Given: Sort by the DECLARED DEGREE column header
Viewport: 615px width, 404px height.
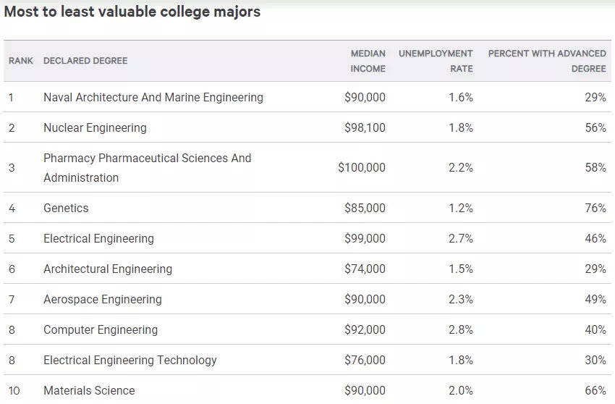Looking at the screenshot, I should (85, 61).
